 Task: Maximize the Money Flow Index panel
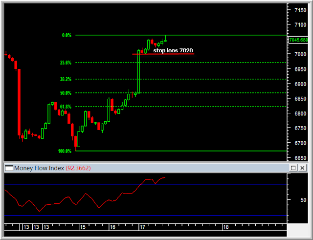point(293,168)
